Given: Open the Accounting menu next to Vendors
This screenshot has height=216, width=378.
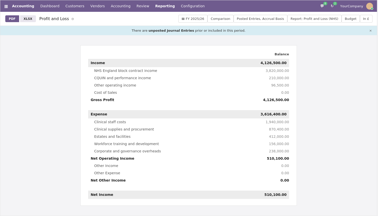Looking at the screenshot, I should pyautogui.click(x=121, y=6).
